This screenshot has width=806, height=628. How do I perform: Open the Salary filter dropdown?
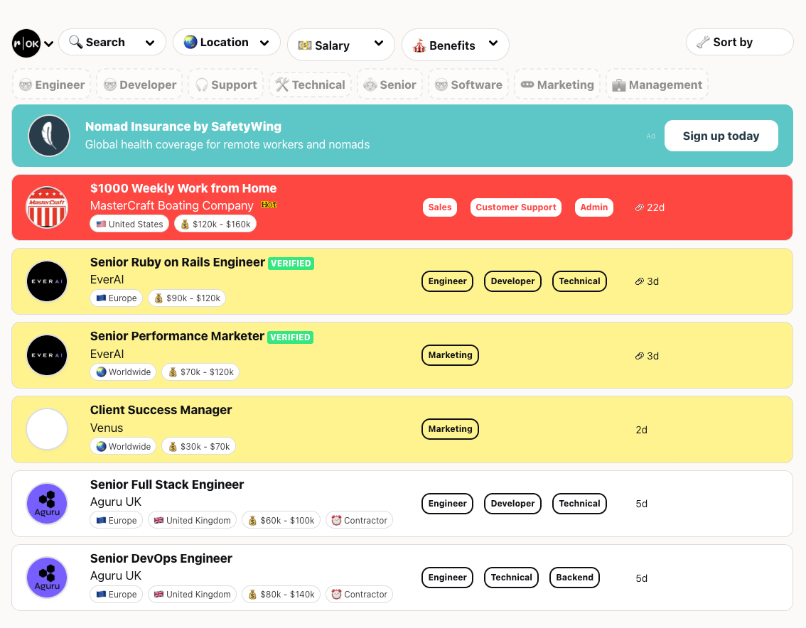[341, 45]
